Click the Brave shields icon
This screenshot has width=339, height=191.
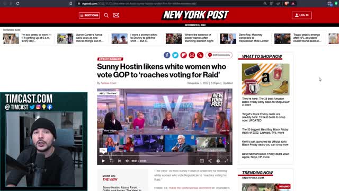pyautogui.click(x=287, y=4)
